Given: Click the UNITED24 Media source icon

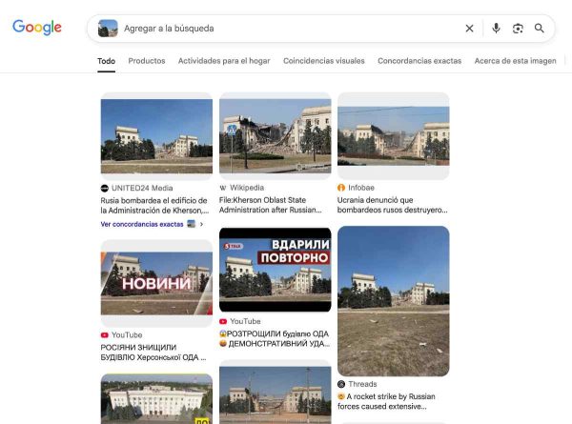Looking at the screenshot, I should coord(105,188).
